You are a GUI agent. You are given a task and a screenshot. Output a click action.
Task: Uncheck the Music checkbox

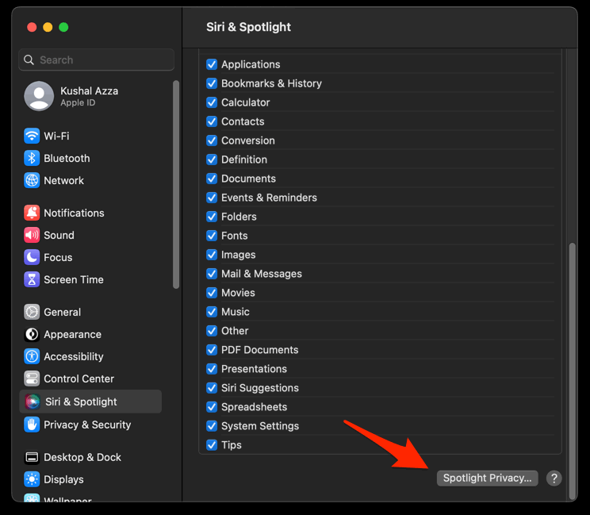(212, 312)
